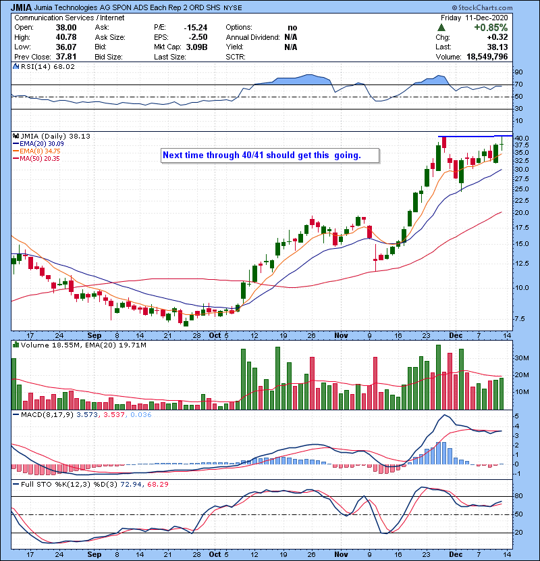Click the Prev Close value 37.81
Screen dimensions: 540x561
(x=66, y=57)
